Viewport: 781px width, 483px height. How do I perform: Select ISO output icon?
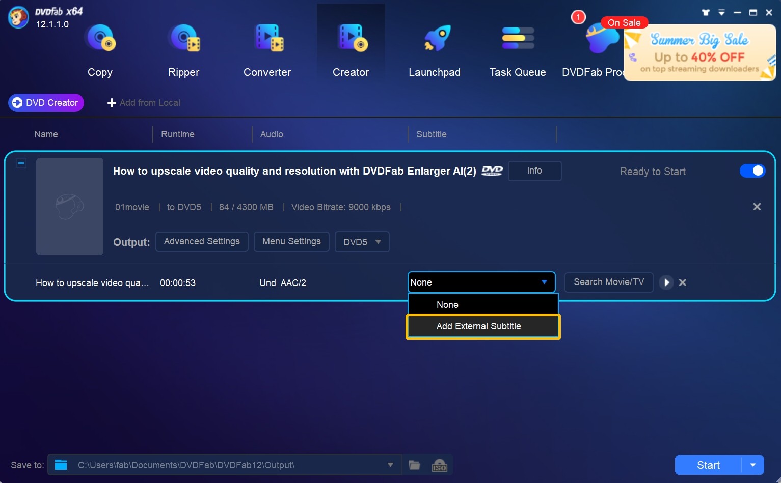point(440,465)
